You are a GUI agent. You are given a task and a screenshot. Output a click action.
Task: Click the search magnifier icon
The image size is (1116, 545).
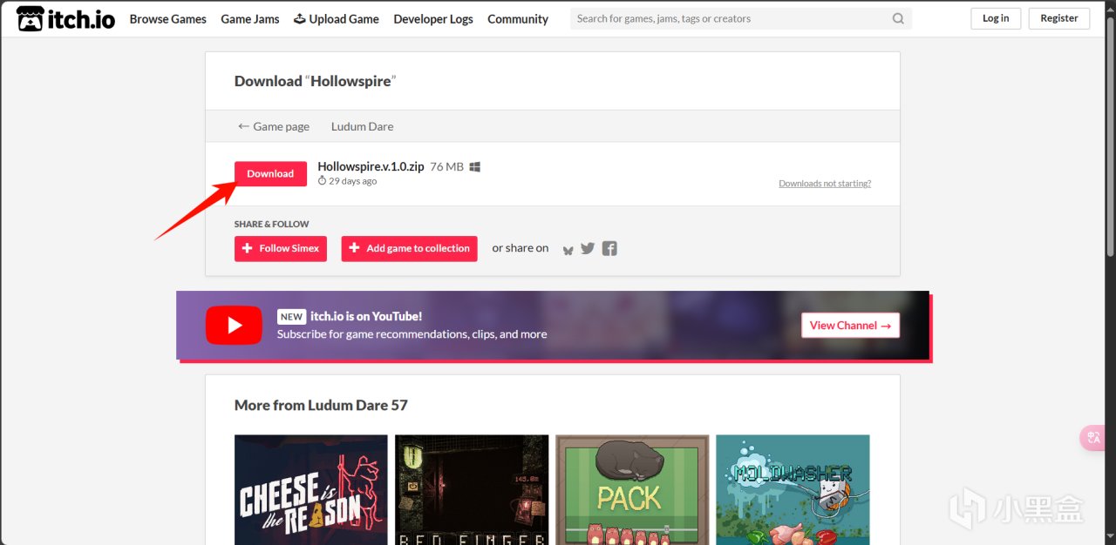click(x=898, y=18)
